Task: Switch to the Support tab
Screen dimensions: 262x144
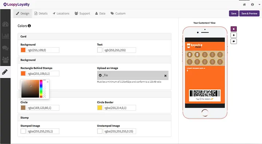Action: (x=82, y=13)
